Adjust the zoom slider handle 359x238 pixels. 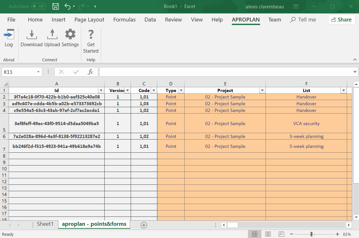[311, 234]
